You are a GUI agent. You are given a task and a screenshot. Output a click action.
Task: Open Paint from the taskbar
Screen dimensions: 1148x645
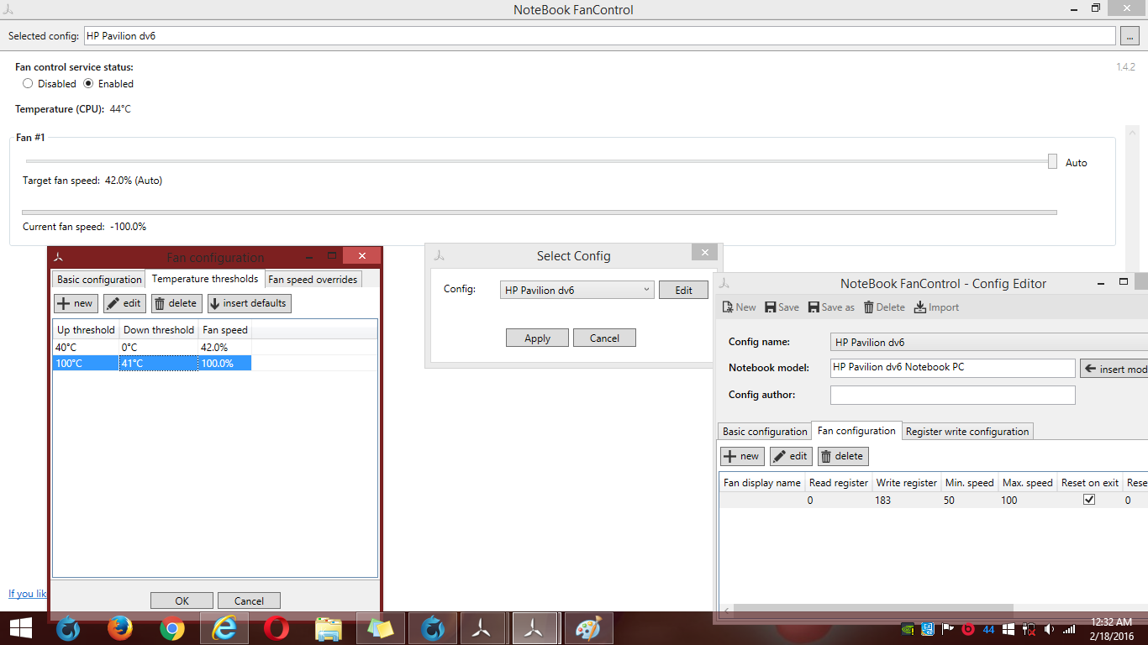(588, 628)
